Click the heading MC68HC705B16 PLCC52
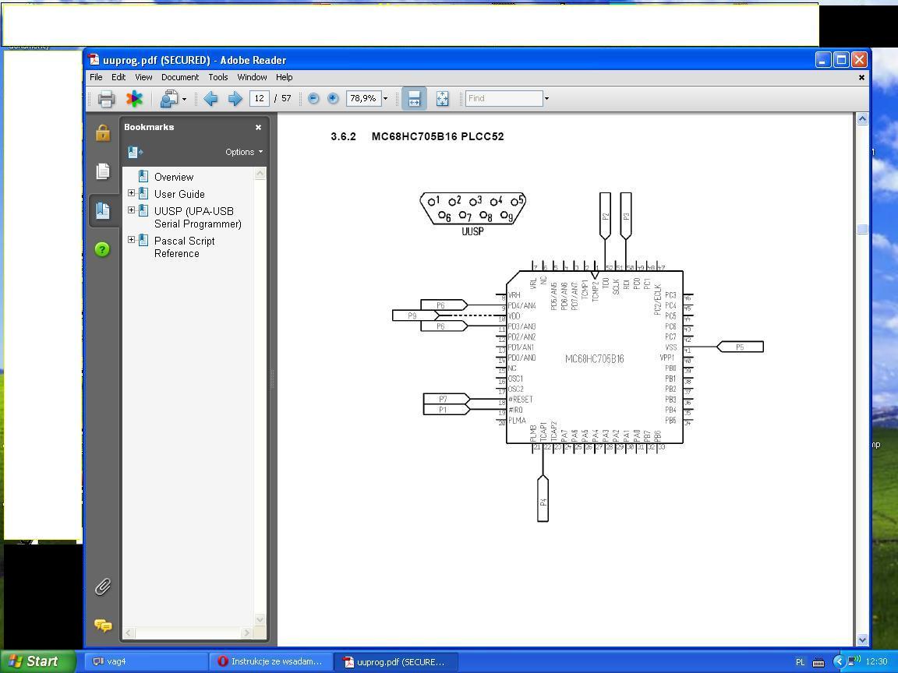The image size is (898, 673). click(437, 137)
